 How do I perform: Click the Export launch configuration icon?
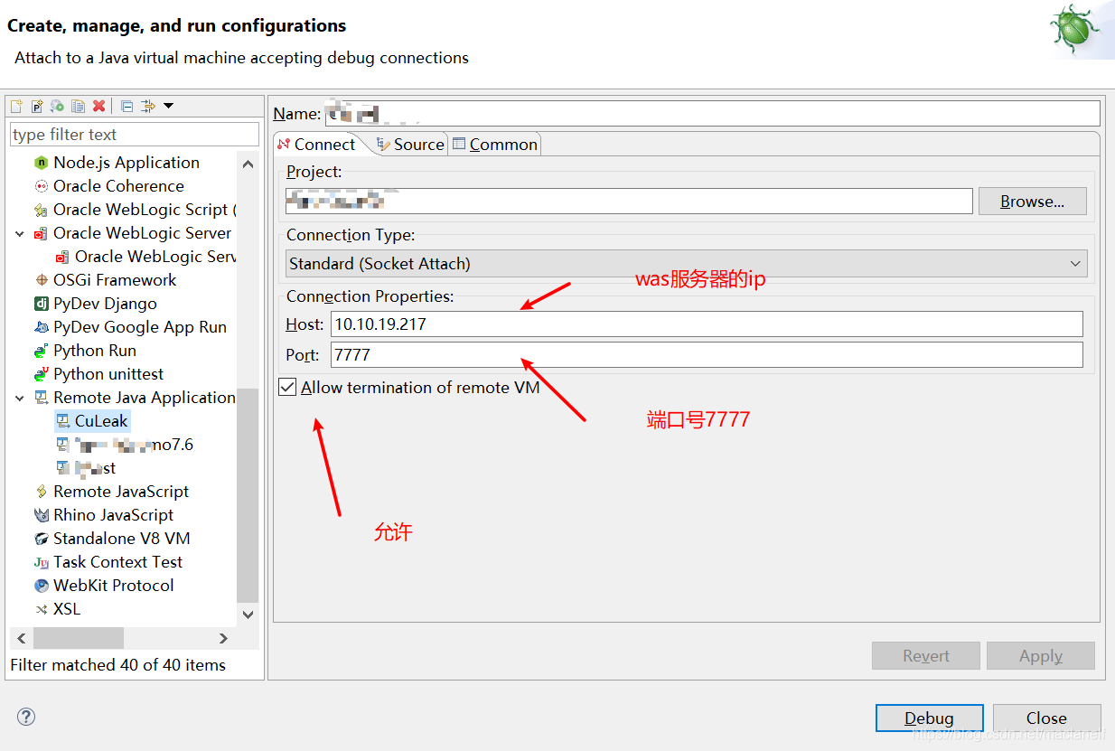pos(58,107)
